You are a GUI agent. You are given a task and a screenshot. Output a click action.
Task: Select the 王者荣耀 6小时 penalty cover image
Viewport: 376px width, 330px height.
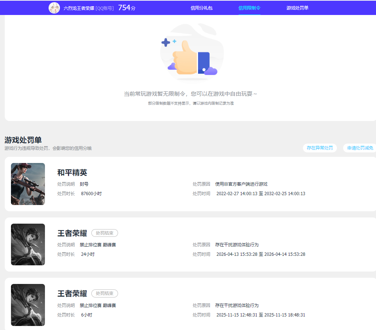(28, 305)
